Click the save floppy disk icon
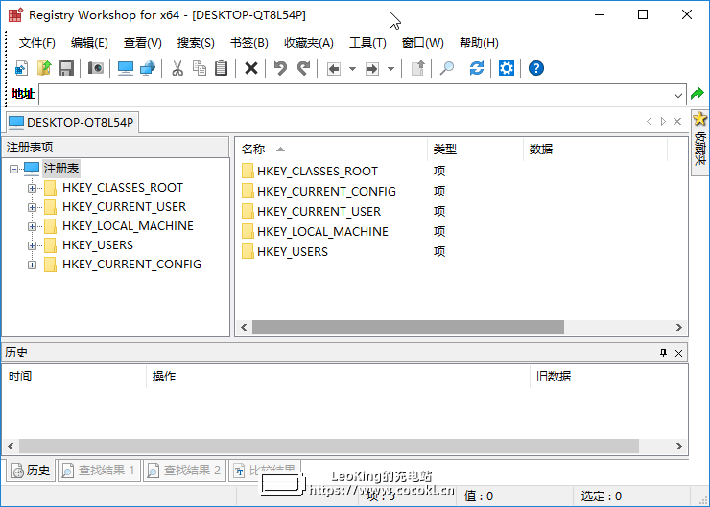The width and height of the screenshot is (710, 507). point(66,68)
